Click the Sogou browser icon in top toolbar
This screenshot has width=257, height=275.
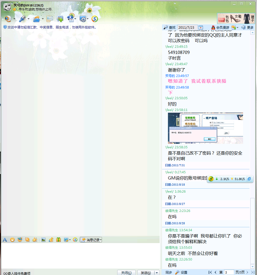tap(95, 19)
